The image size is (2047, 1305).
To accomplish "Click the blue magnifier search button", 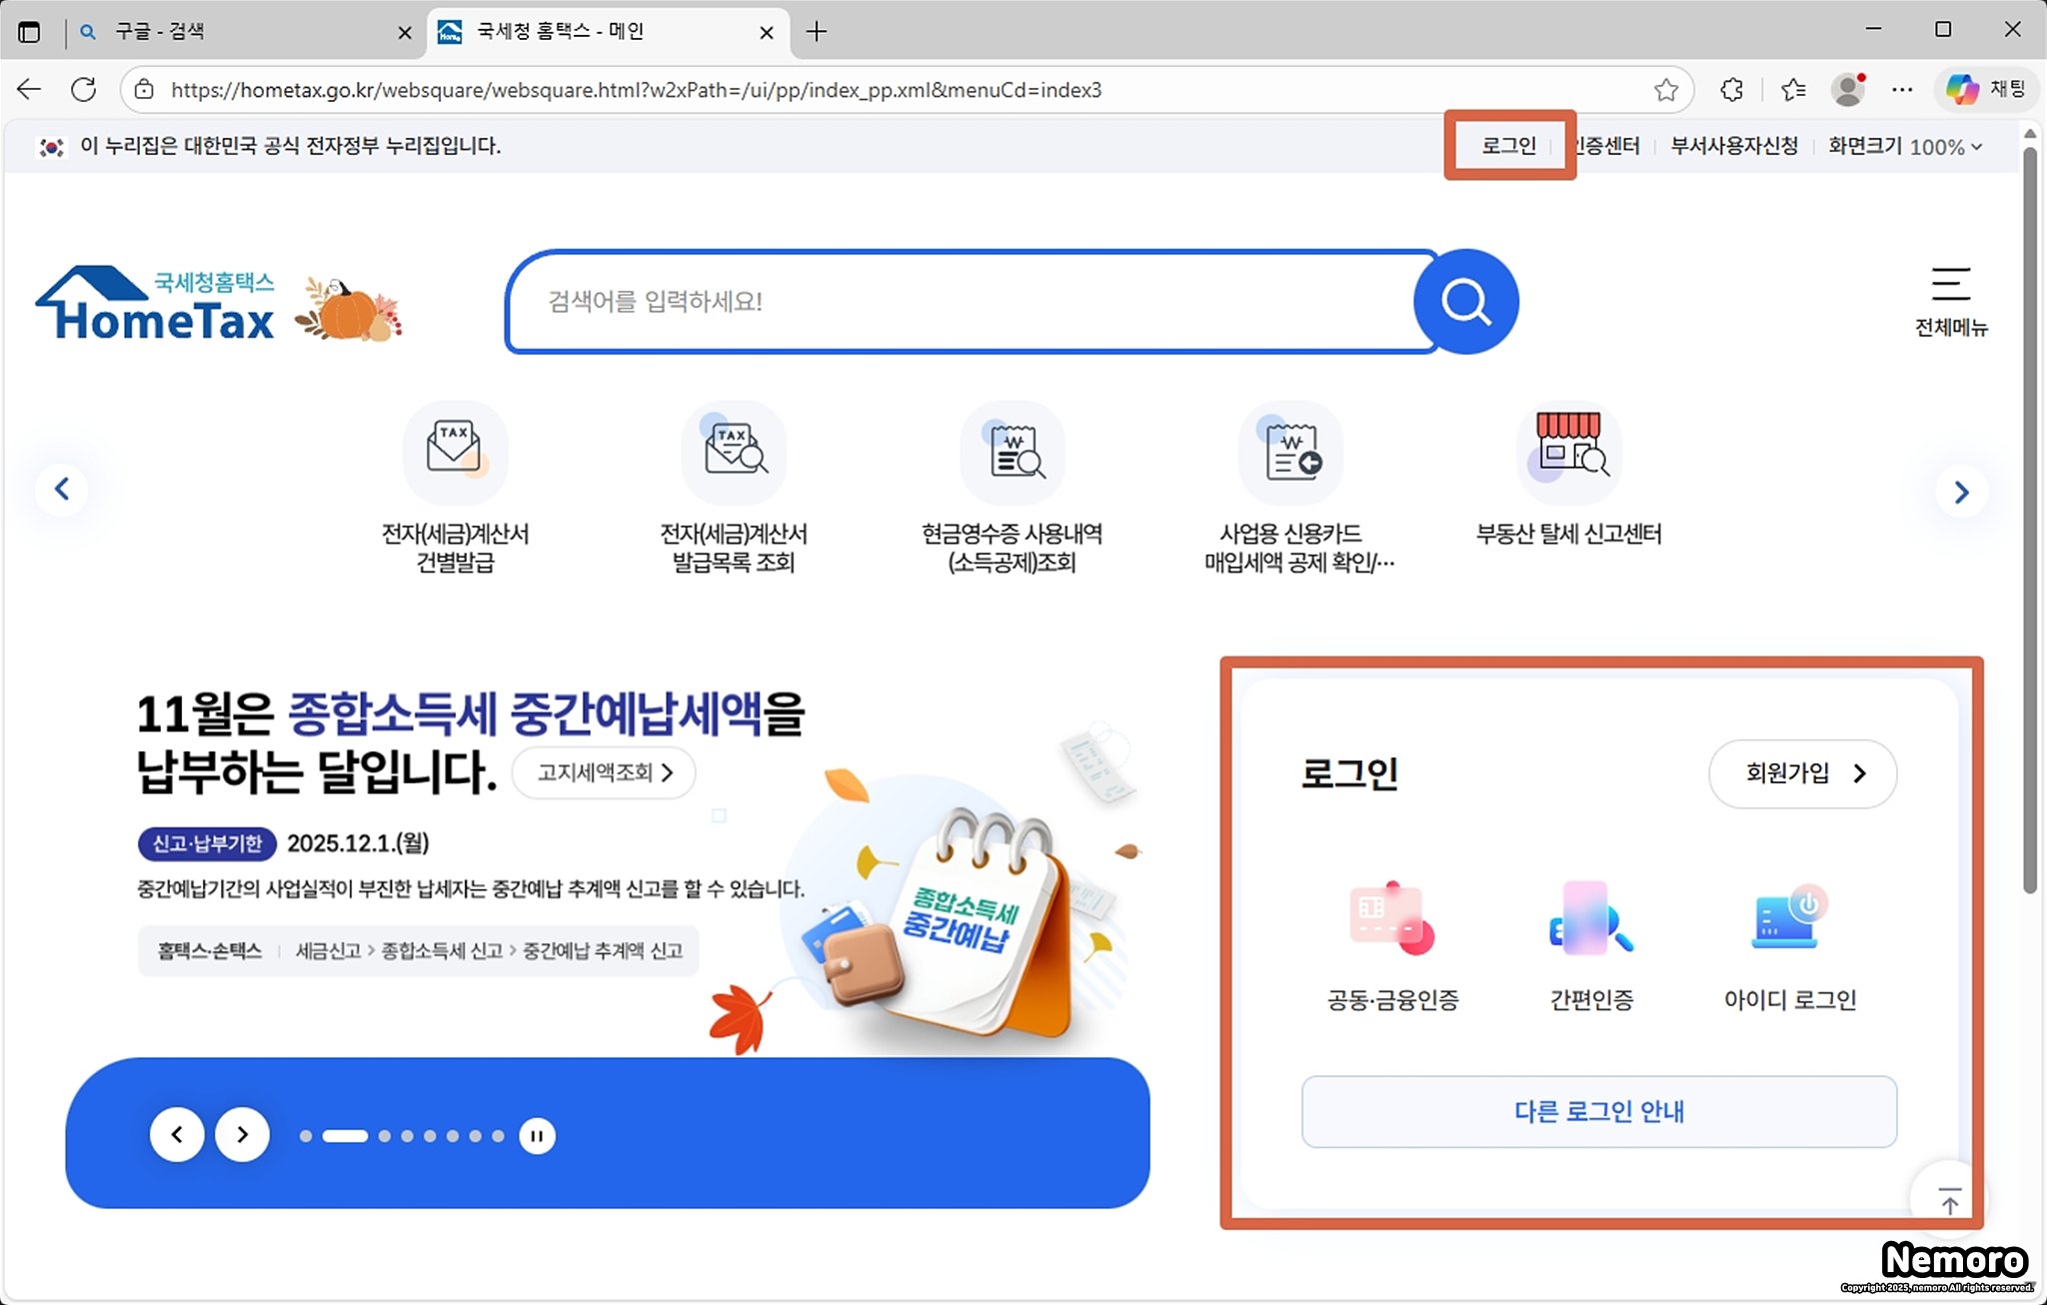I will (x=1465, y=301).
